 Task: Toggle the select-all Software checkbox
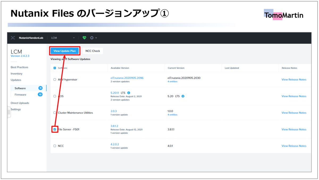point(55,68)
